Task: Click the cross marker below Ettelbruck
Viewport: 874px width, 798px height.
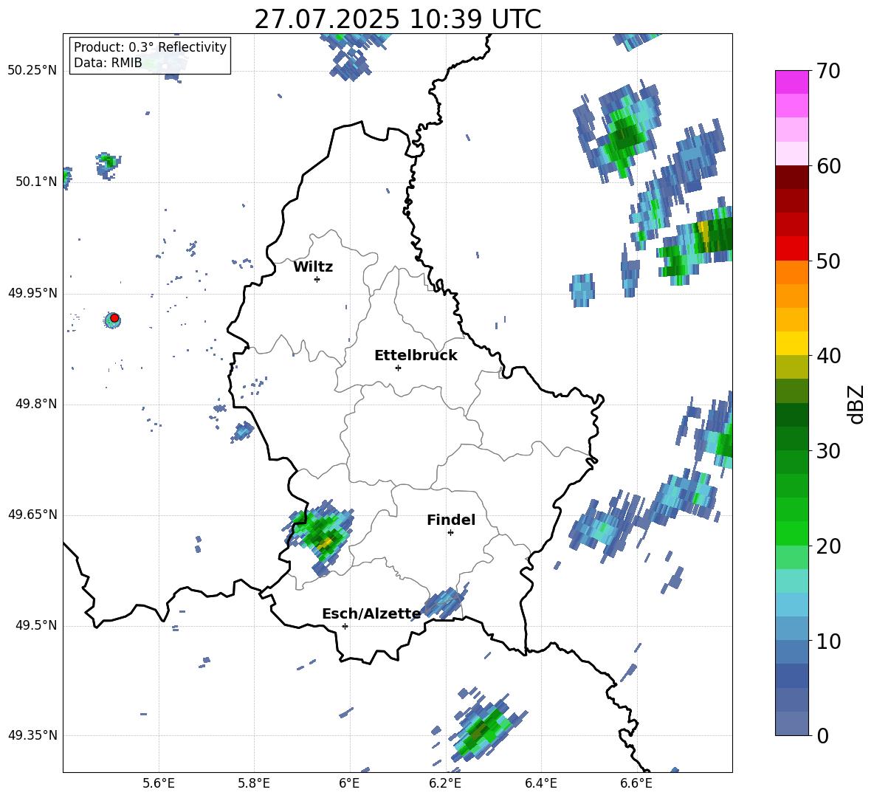Action: coord(398,368)
